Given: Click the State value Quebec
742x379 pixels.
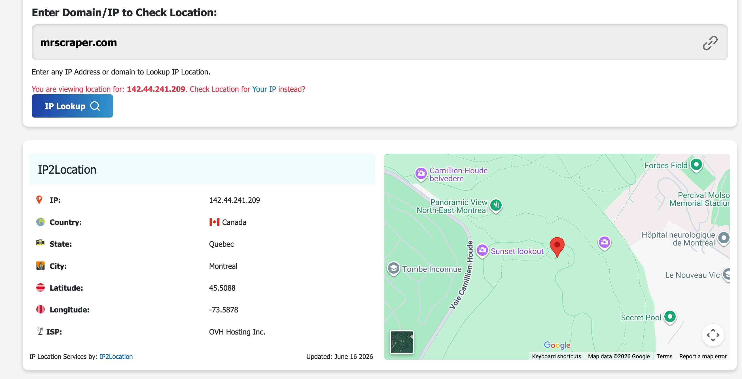Looking at the screenshot, I should click(x=221, y=244).
